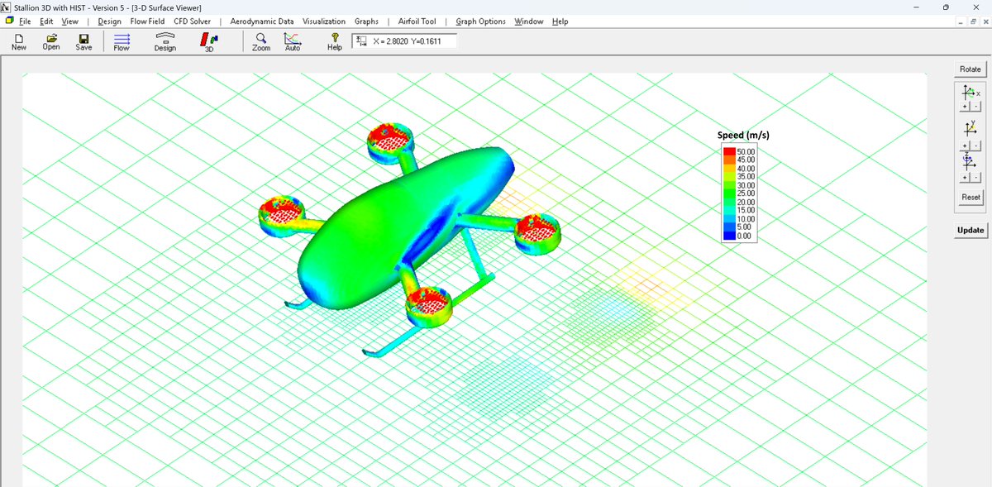Increase X-axis rotation with plus button

(x=965, y=107)
